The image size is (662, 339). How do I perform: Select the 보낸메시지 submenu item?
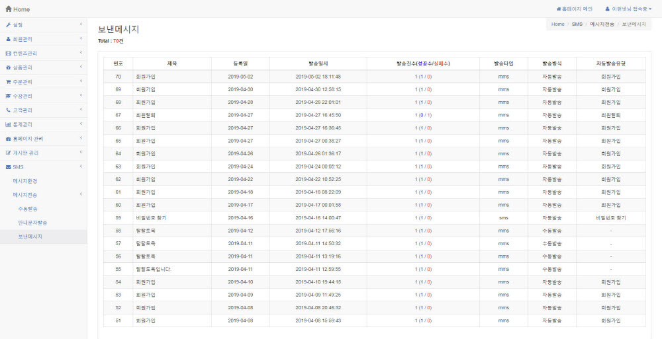[44, 237]
